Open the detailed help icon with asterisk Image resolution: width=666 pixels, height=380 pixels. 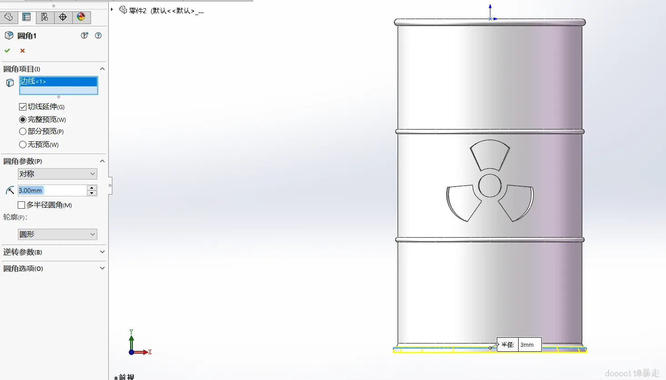(x=85, y=35)
